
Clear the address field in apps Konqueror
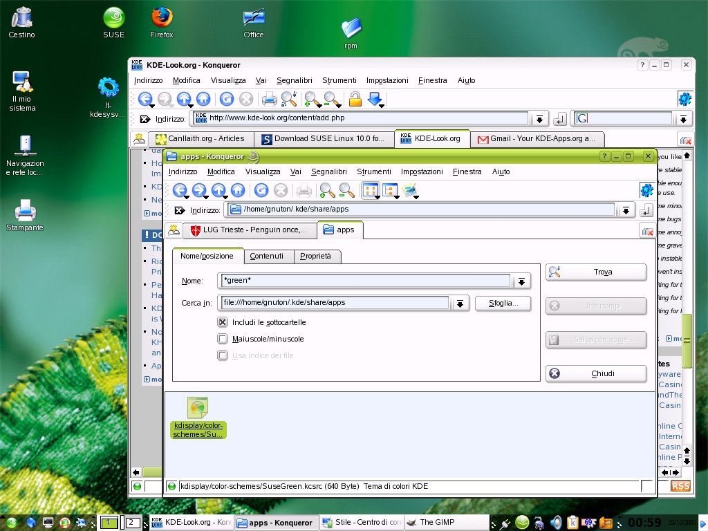coord(180,210)
